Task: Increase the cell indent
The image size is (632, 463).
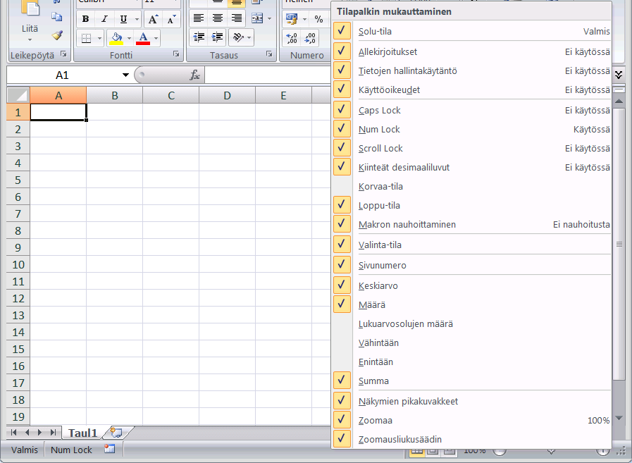Action: pos(217,37)
